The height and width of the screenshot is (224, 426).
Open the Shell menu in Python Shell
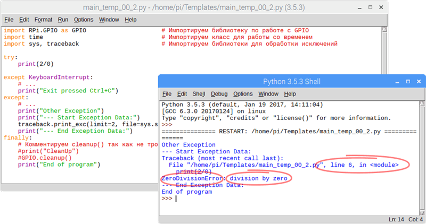click(x=199, y=94)
